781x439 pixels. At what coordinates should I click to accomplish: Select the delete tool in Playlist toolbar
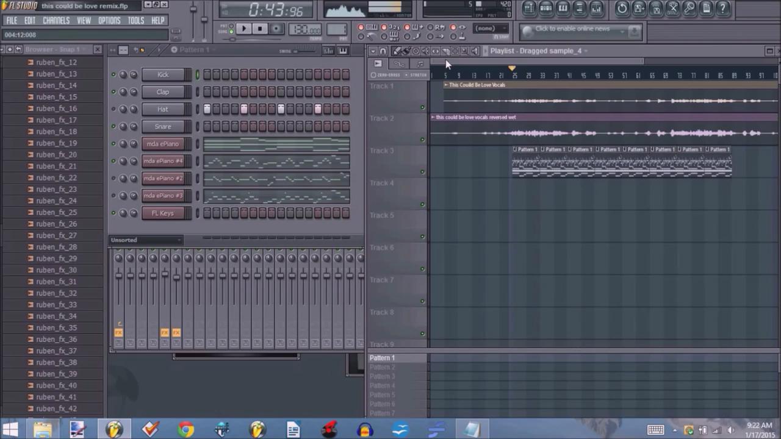point(416,51)
